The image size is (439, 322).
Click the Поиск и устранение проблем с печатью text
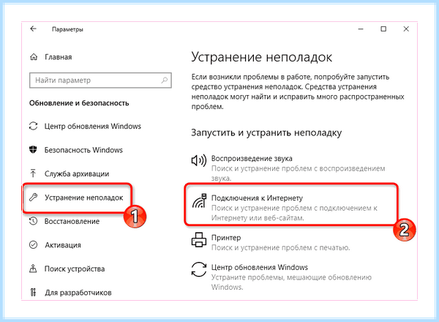click(x=280, y=248)
